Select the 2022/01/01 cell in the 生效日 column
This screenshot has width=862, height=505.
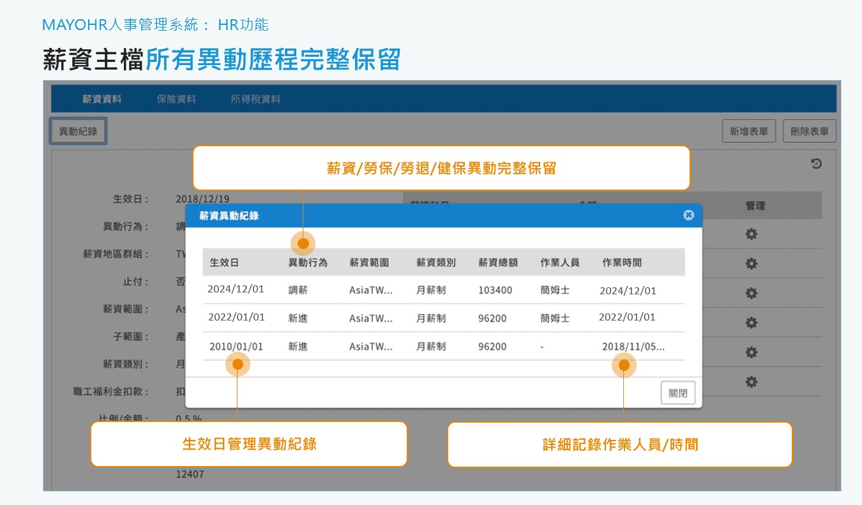(x=236, y=317)
